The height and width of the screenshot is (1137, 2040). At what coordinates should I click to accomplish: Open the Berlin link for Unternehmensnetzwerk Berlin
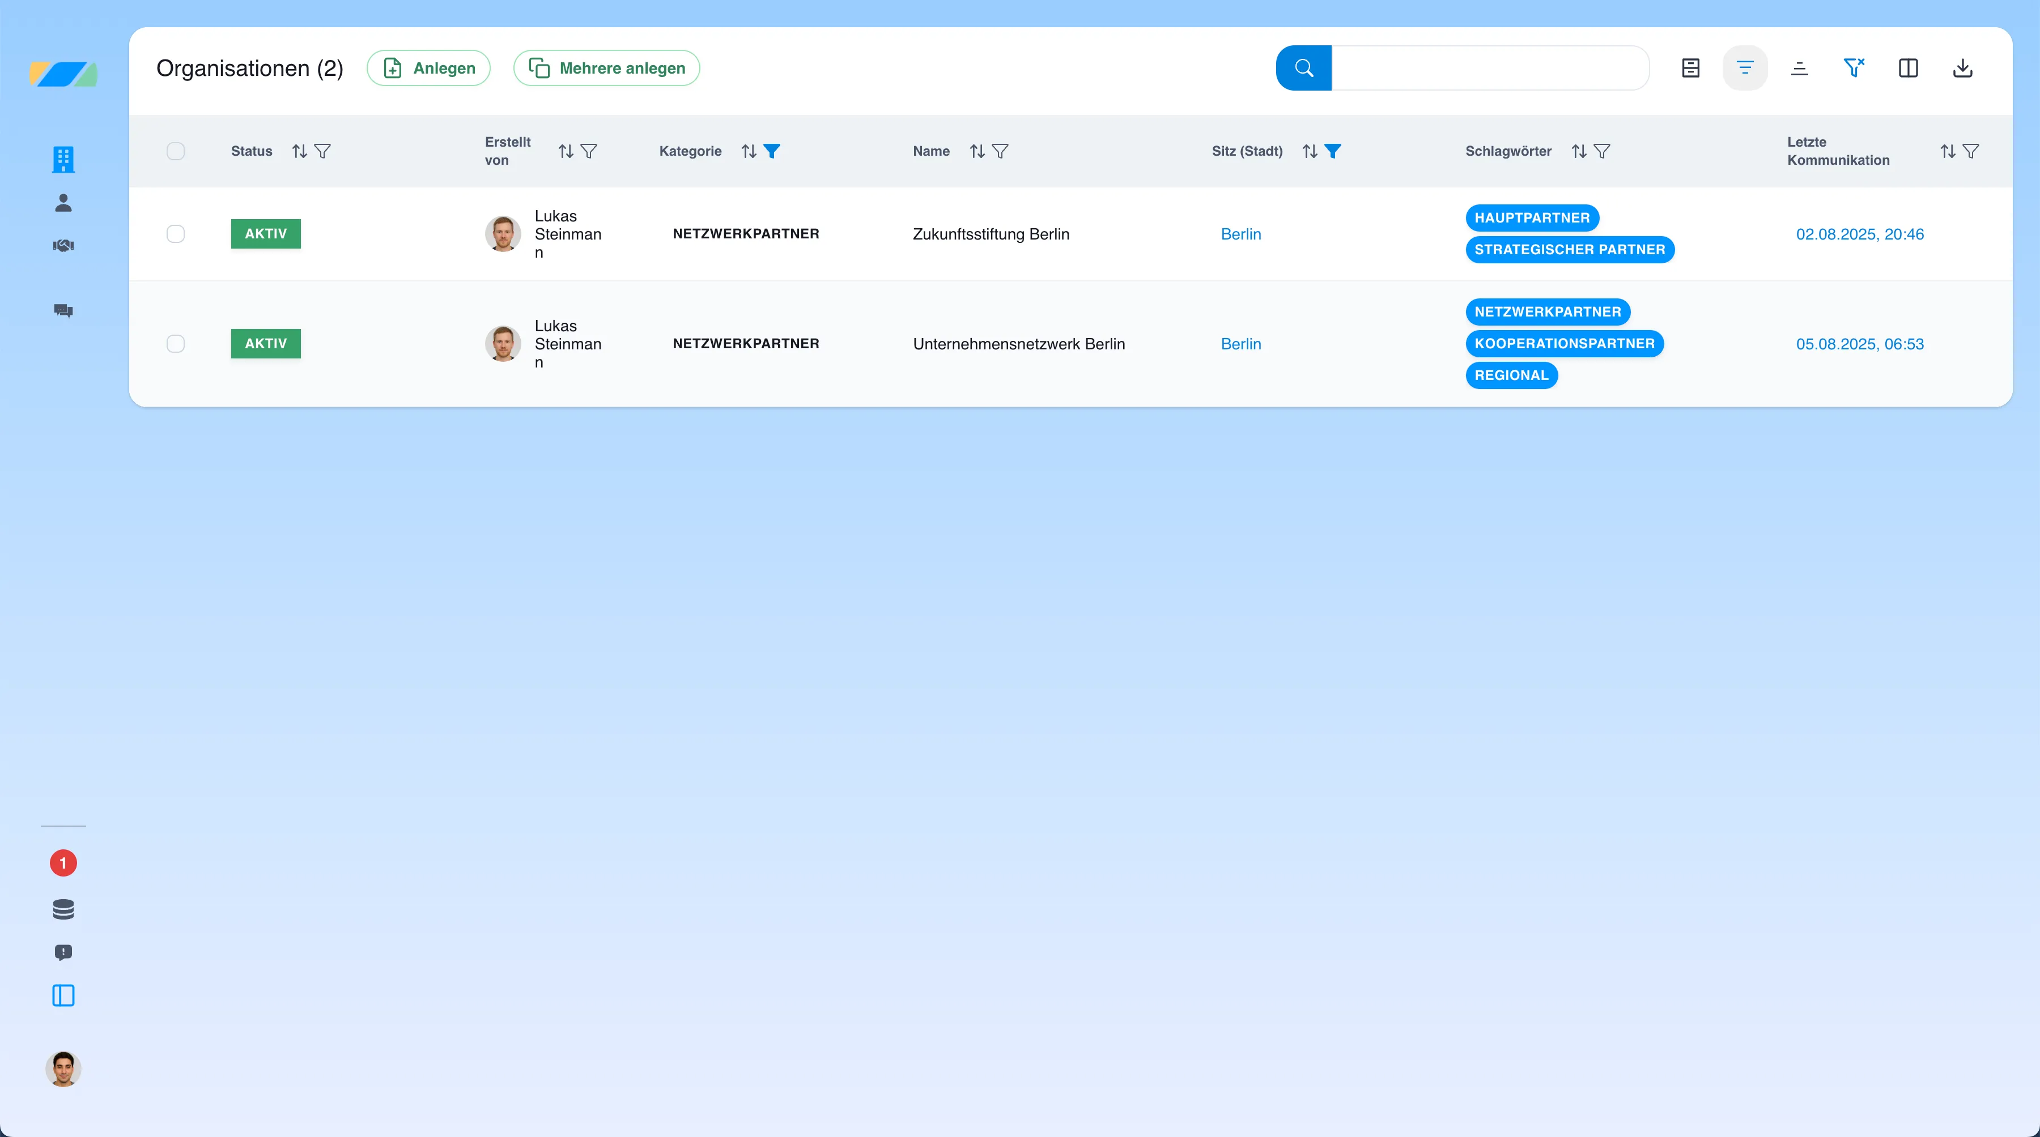coord(1241,344)
